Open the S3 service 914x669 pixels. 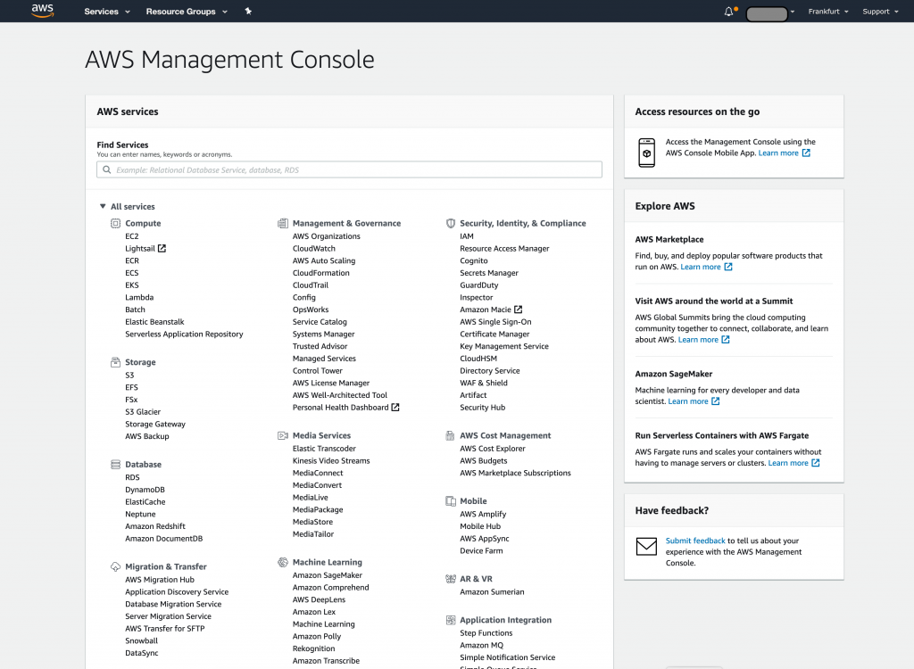pyautogui.click(x=129, y=376)
